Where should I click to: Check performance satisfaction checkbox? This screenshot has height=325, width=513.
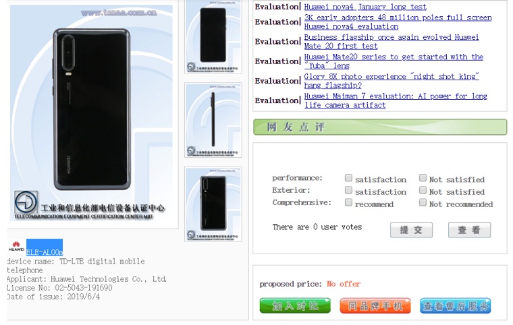coord(348,178)
